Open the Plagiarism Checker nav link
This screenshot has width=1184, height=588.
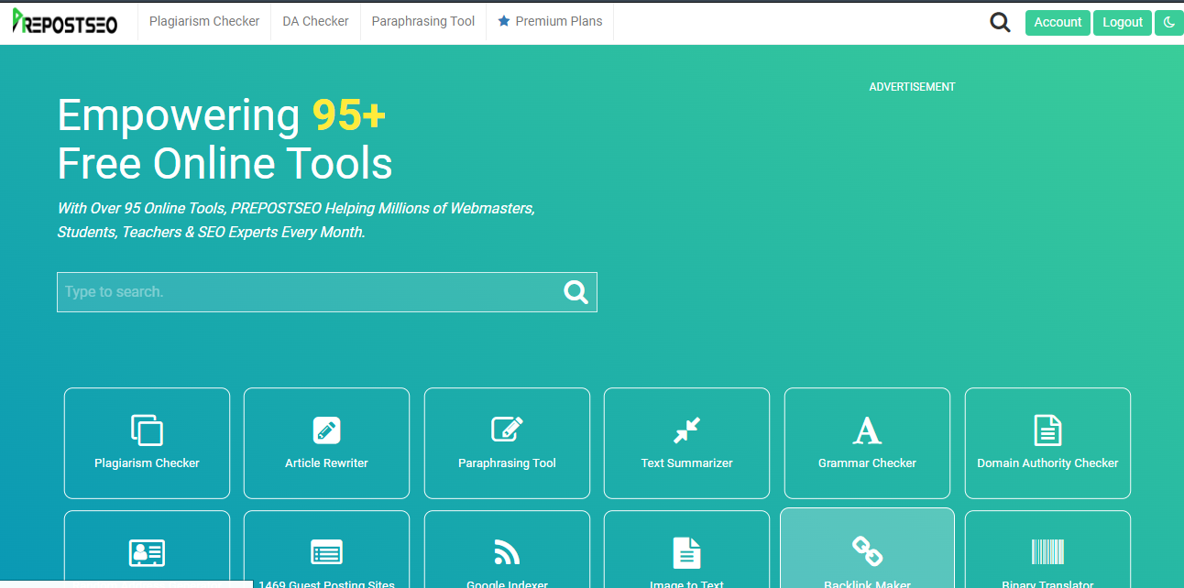pos(204,21)
